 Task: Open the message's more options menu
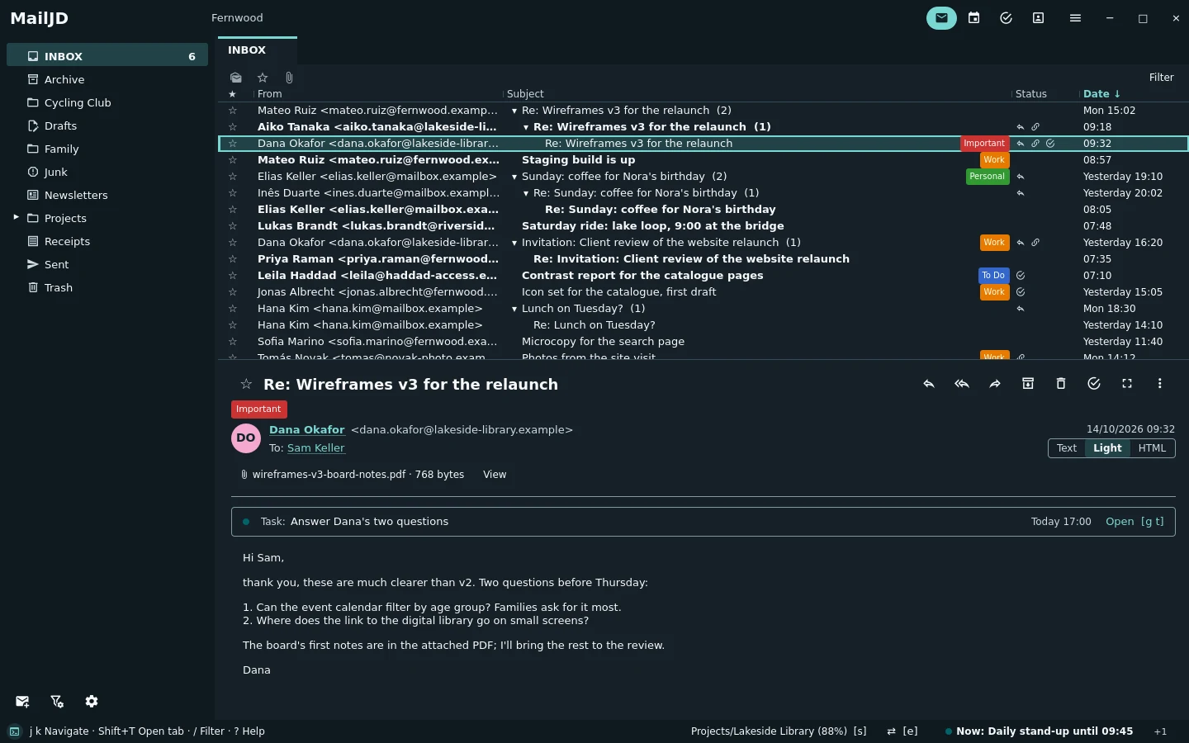(1160, 384)
